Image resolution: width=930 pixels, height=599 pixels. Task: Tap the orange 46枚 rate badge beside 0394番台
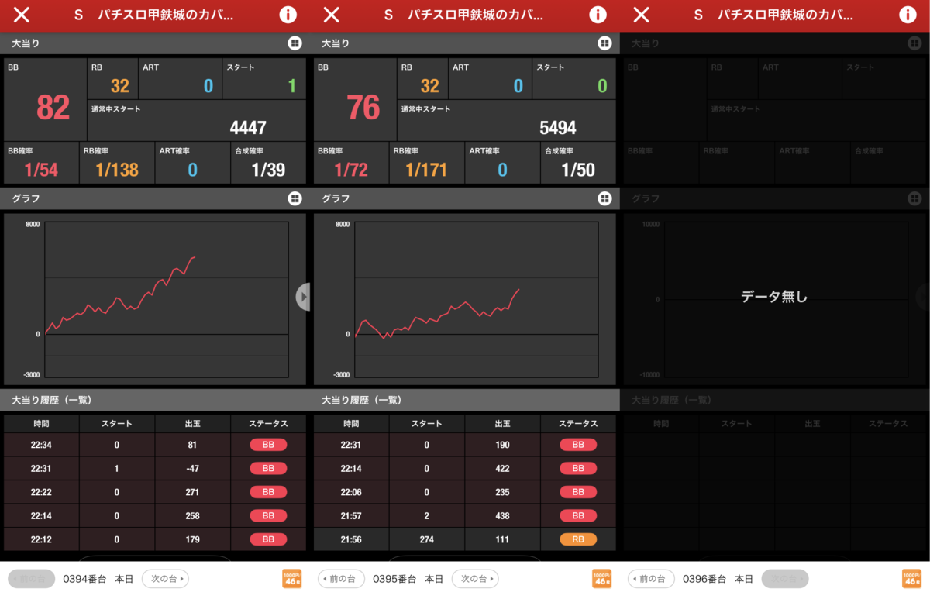click(291, 579)
